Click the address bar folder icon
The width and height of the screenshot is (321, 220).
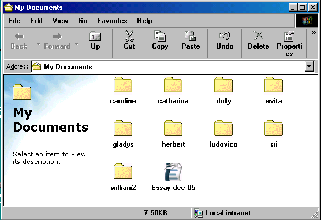coord(37,66)
